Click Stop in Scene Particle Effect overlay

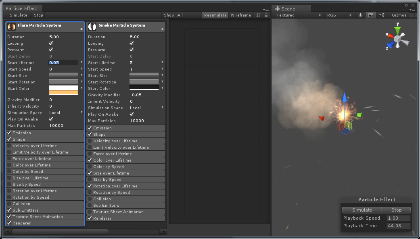[x=397, y=210]
